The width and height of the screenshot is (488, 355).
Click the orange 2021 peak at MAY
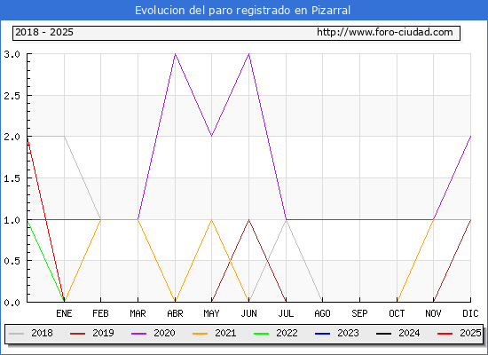(x=212, y=220)
